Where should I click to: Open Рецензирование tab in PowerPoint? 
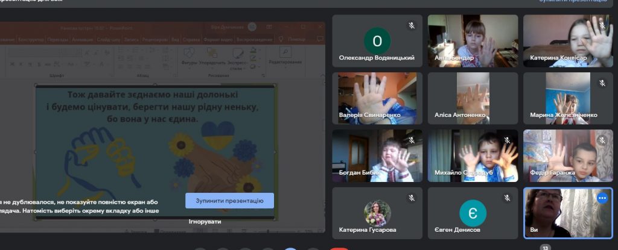click(155, 39)
